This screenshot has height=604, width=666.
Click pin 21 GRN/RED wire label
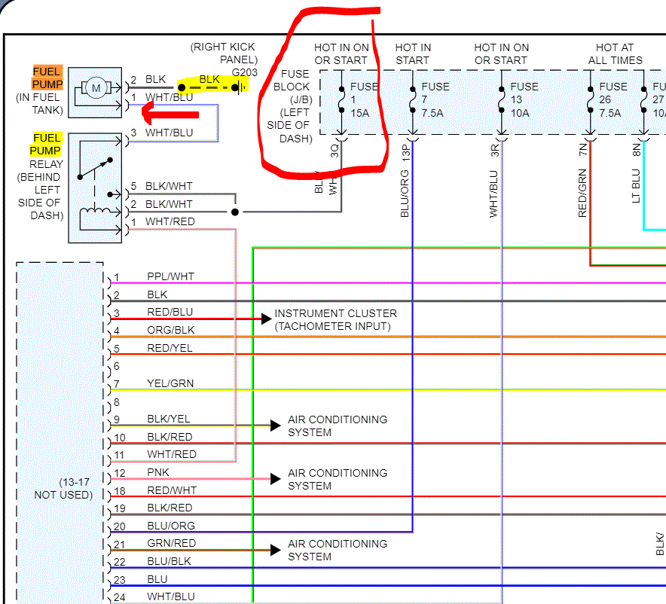pos(172,543)
